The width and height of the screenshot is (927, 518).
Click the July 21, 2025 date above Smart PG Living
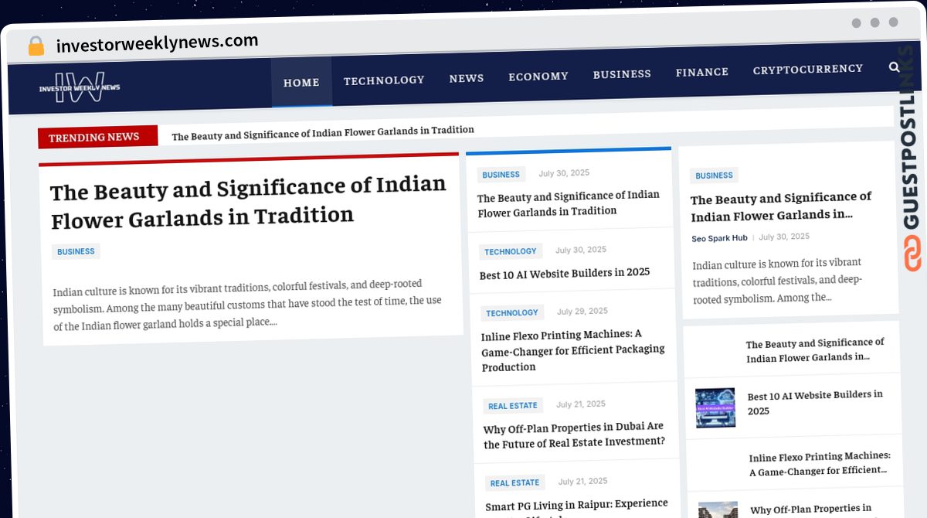[582, 481]
